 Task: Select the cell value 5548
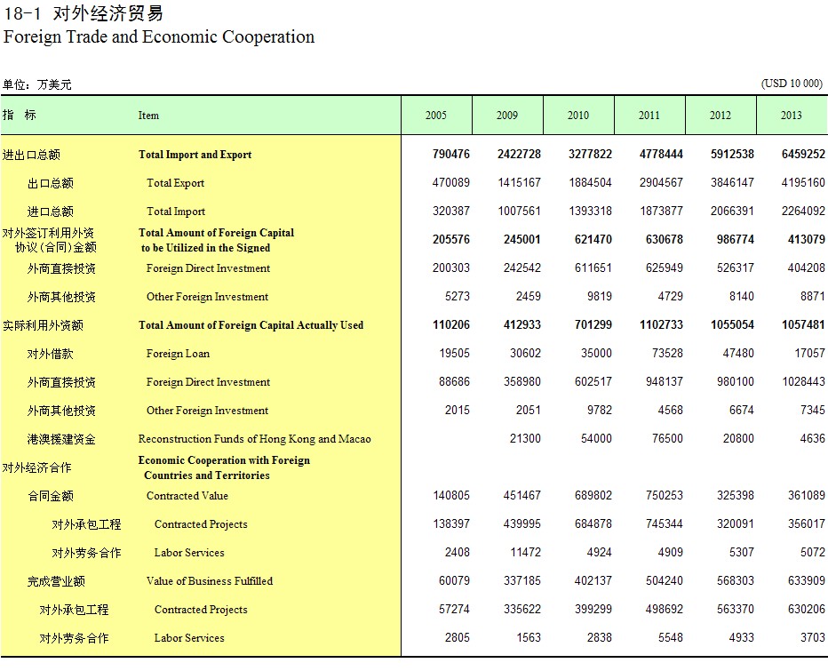[x=671, y=637]
